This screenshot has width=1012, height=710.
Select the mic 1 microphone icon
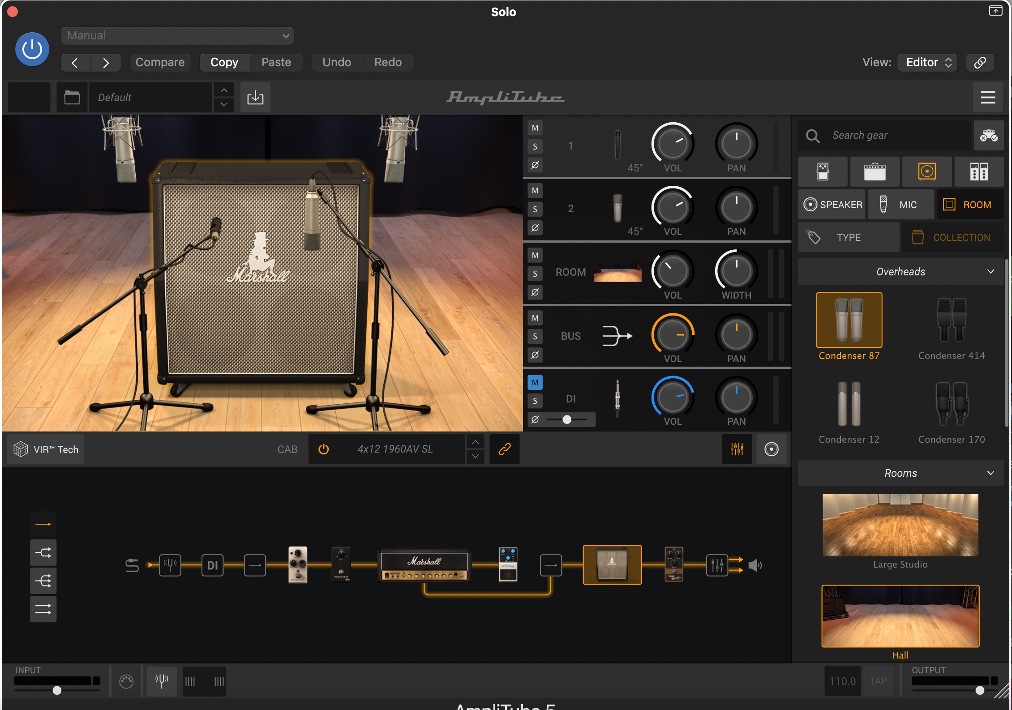617,145
